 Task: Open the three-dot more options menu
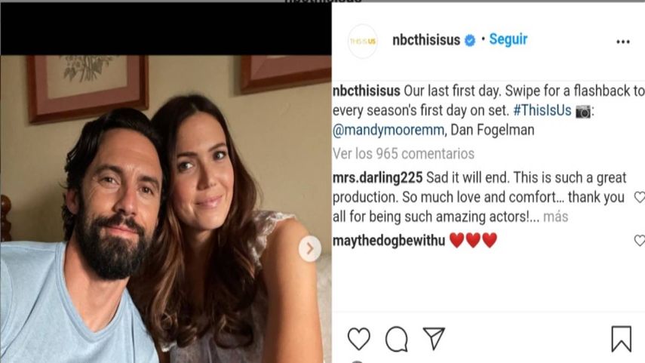[622, 42]
